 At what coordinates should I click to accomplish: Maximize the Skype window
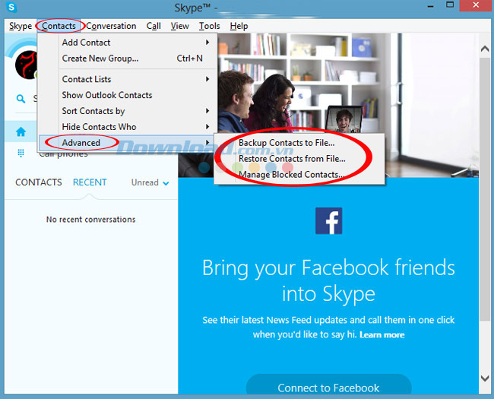(x=450, y=5)
